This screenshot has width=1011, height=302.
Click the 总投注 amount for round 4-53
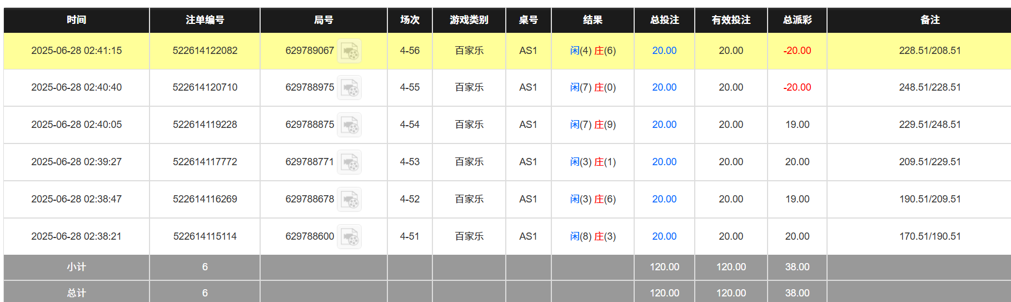[x=664, y=162]
